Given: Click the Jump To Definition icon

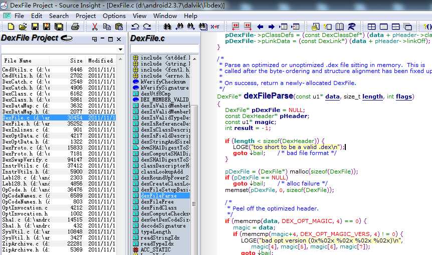Looking at the screenshot, I should point(283,26).
